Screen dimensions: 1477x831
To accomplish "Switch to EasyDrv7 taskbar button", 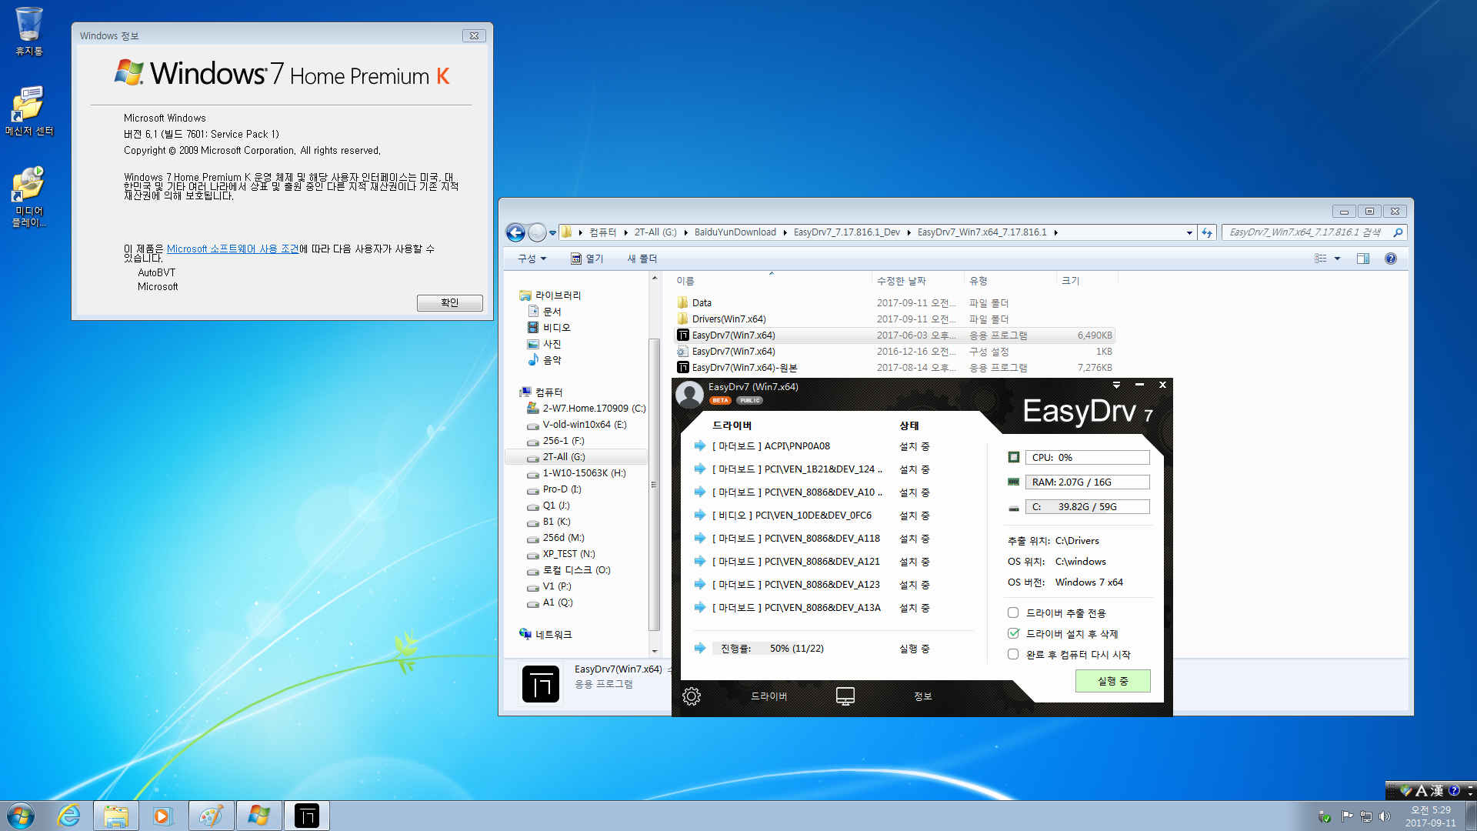I will pyautogui.click(x=307, y=816).
